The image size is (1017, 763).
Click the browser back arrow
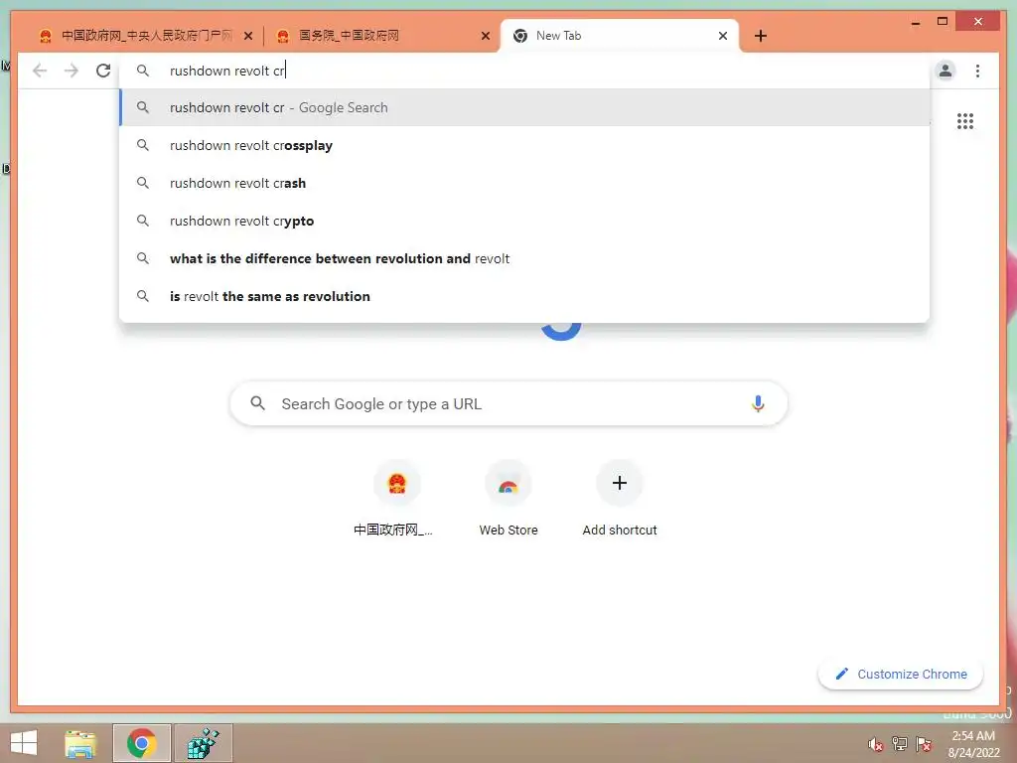point(40,71)
